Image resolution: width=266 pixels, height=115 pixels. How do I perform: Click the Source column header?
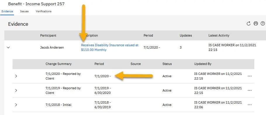click(x=136, y=64)
